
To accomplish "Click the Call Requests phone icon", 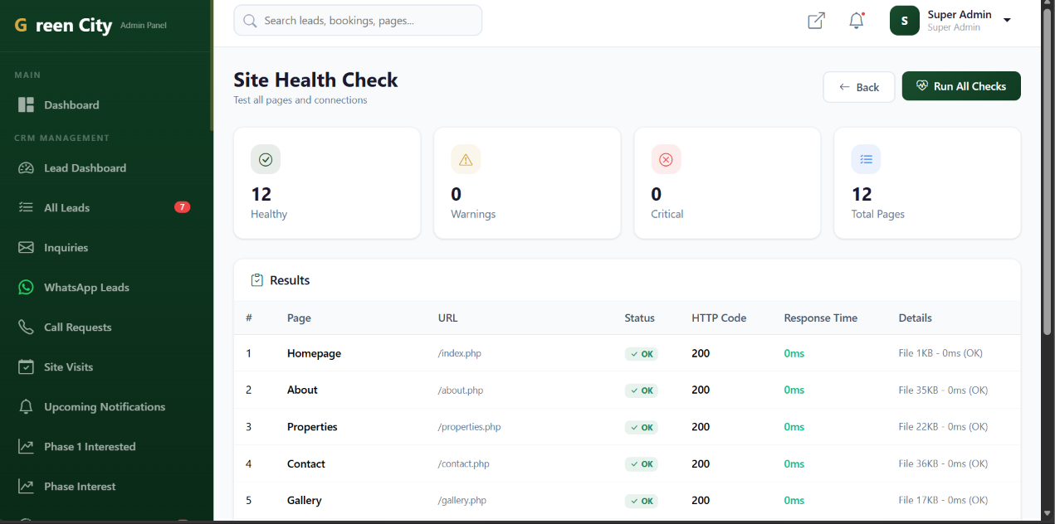I will point(26,327).
